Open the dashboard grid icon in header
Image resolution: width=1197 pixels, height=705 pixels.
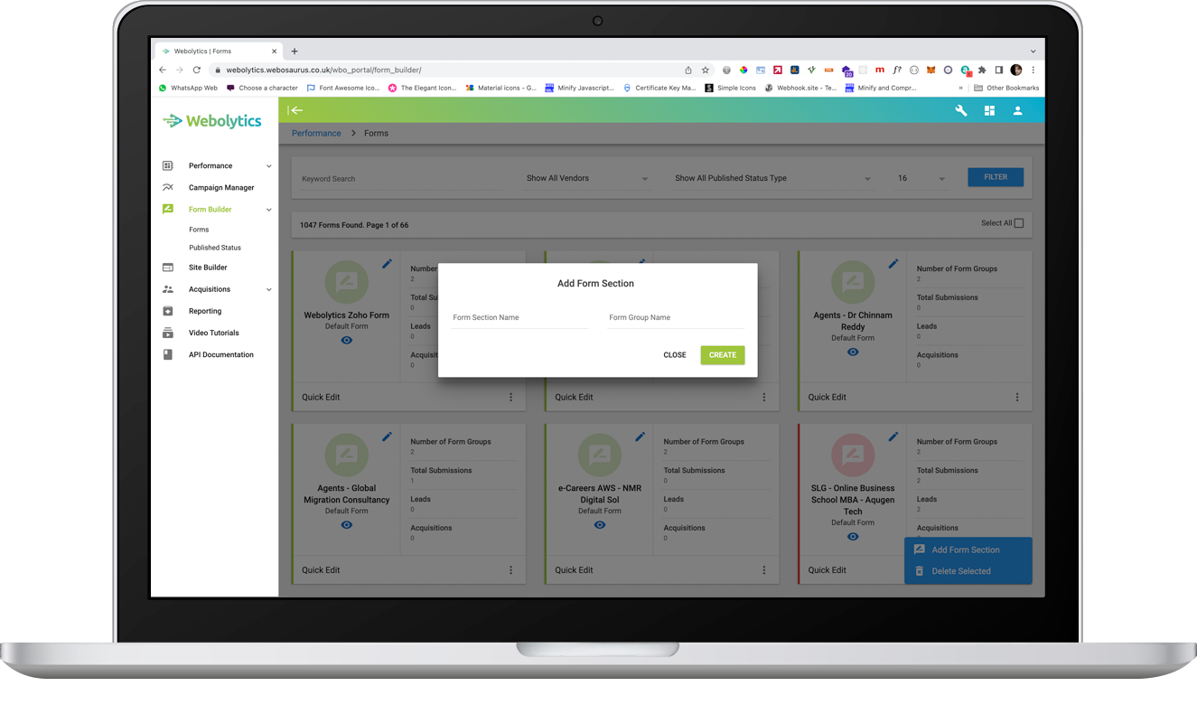[989, 110]
